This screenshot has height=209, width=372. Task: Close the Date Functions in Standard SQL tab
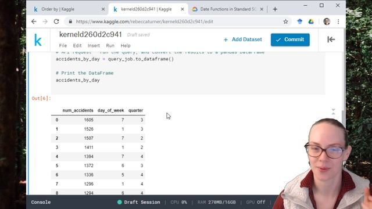point(262,9)
